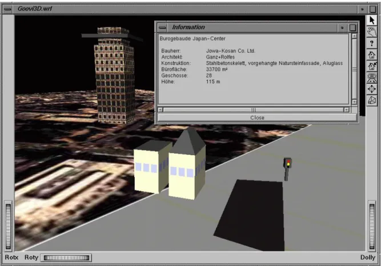
Task: Toggle perspective camera cube icon
Action: tap(372, 100)
